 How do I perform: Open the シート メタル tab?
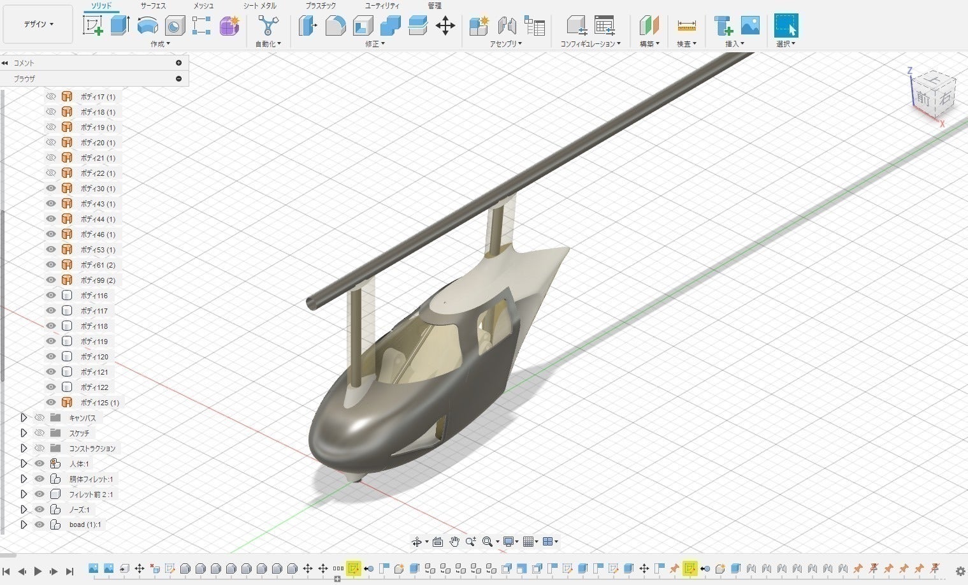point(259,6)
